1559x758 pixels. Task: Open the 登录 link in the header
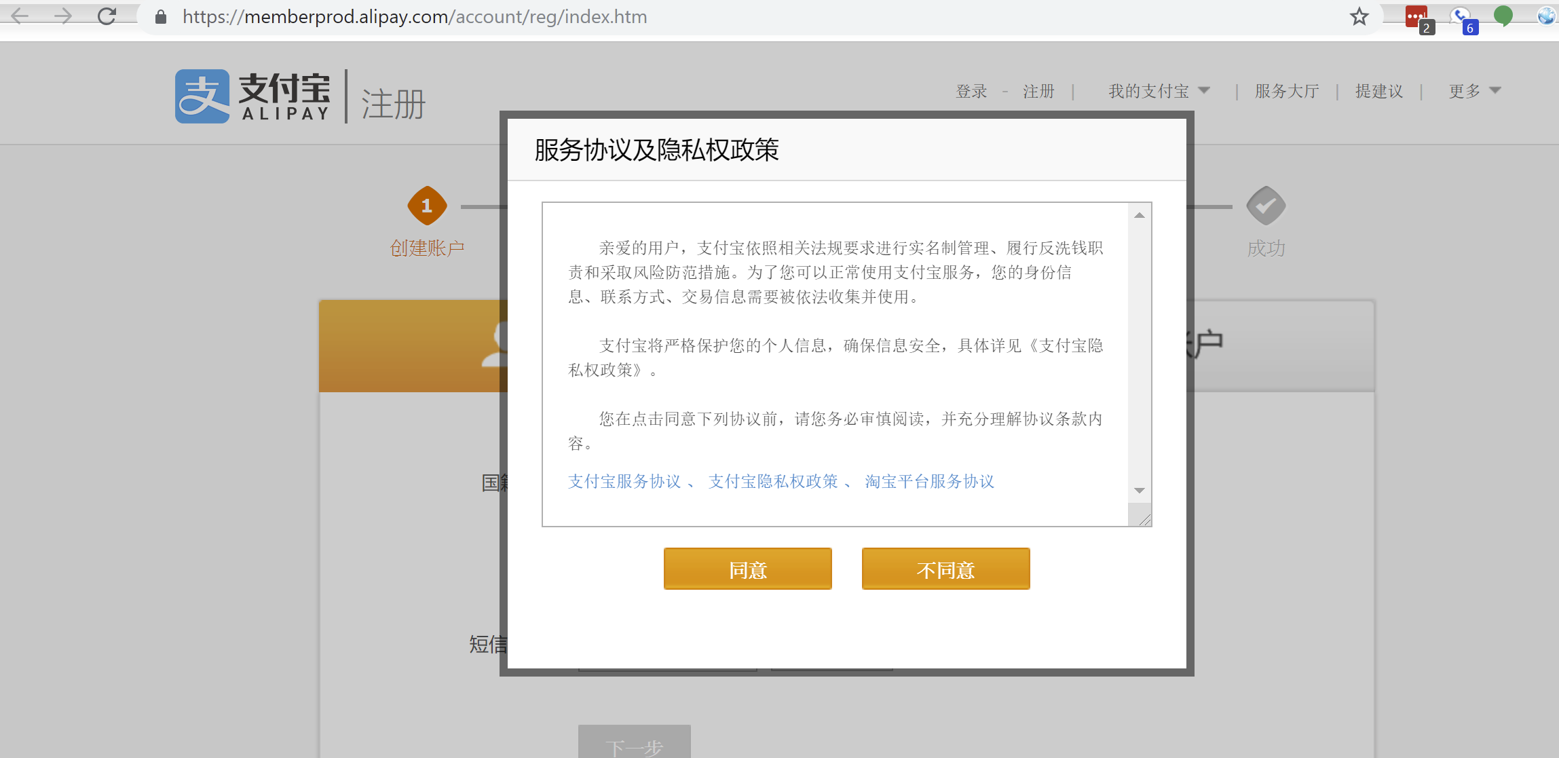971,91
